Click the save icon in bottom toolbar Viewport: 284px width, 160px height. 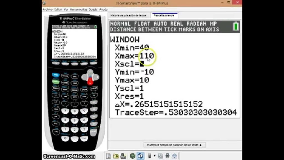pos(123,156)
